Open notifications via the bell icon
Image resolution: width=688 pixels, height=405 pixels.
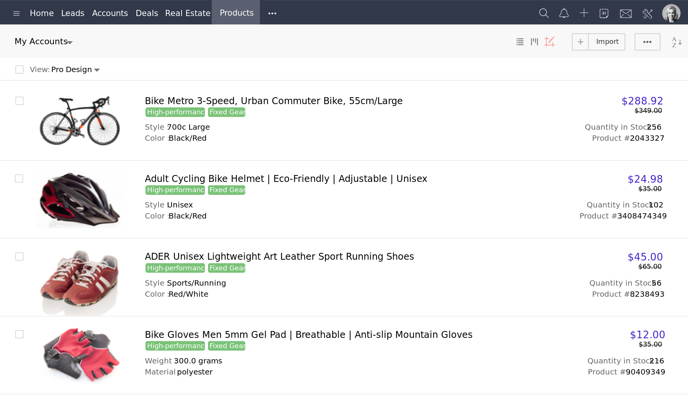click(x=563, y=13)
